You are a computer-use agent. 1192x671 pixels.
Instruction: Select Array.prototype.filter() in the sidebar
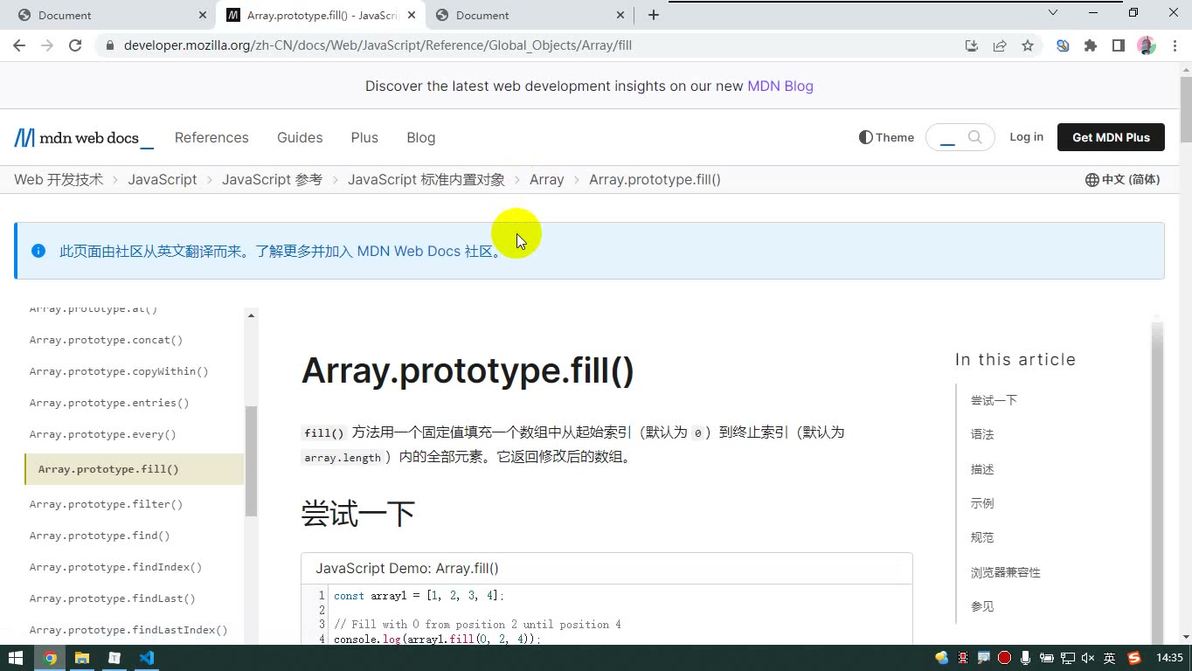[x=106, y=504]
